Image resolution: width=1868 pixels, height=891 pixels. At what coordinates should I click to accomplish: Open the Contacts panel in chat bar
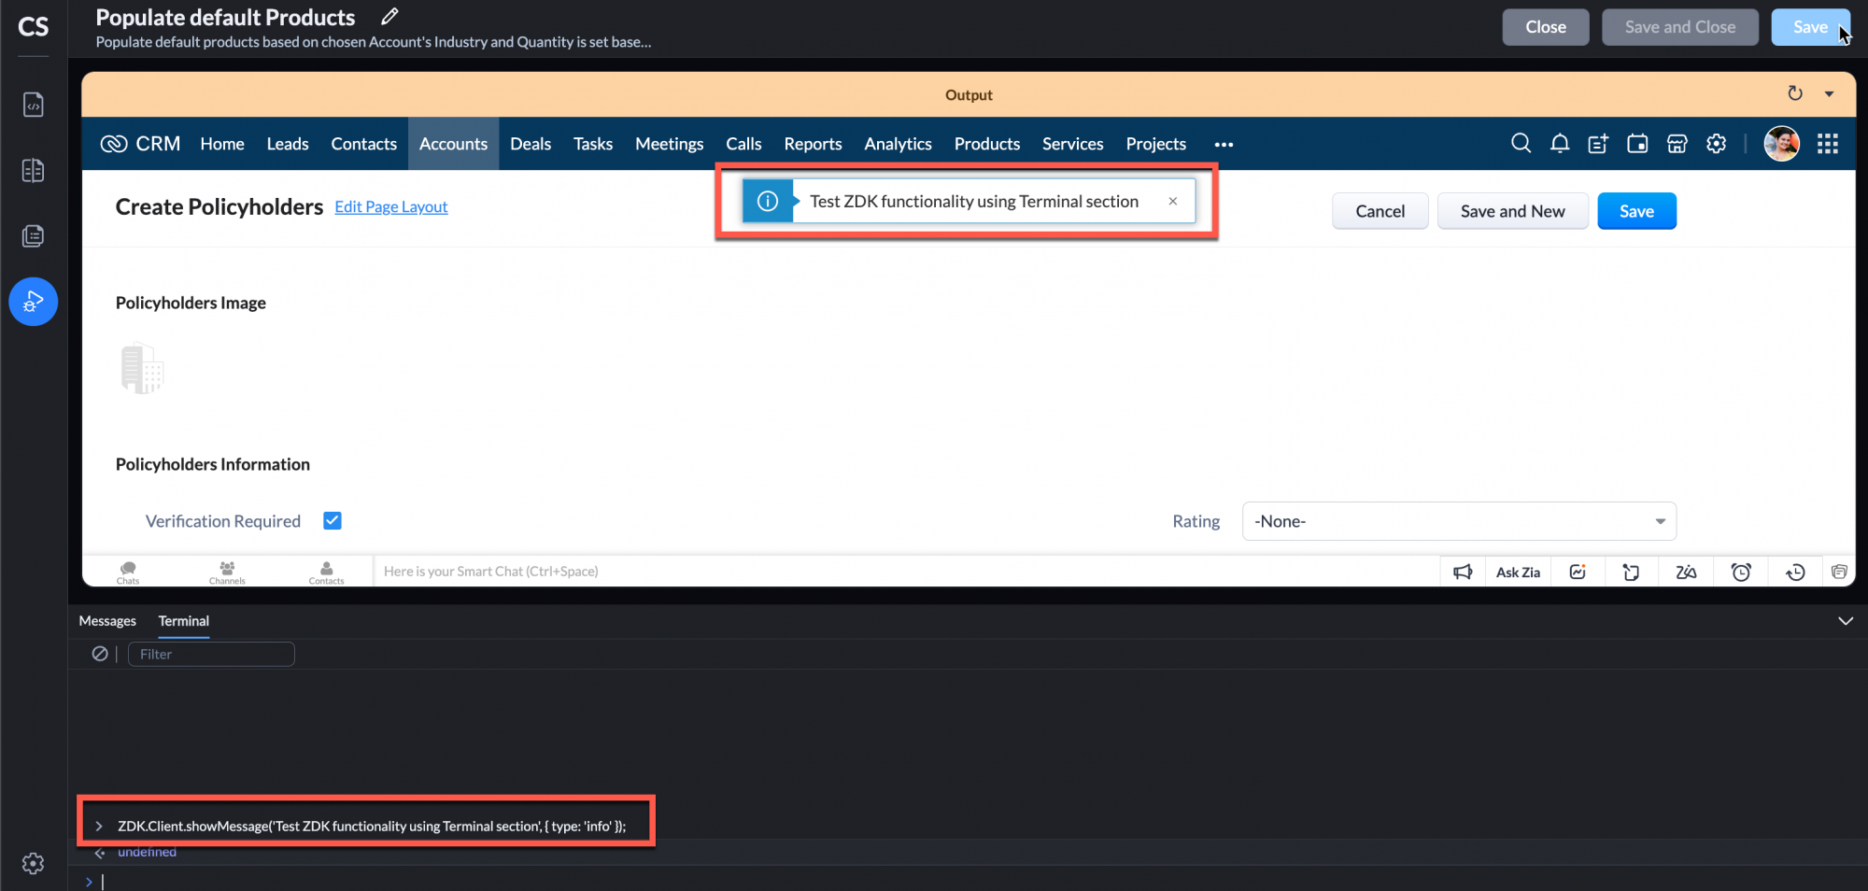326,572
